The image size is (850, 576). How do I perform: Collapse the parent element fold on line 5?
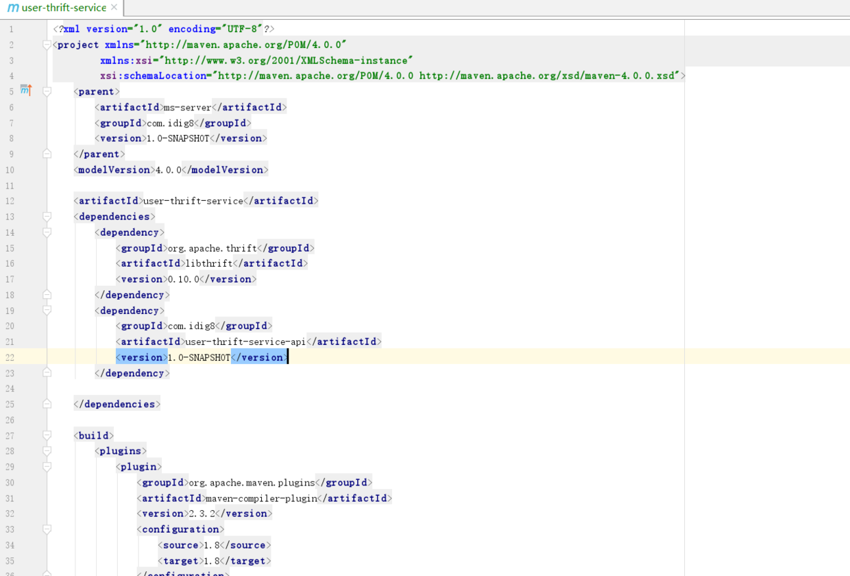pos(47,91)
